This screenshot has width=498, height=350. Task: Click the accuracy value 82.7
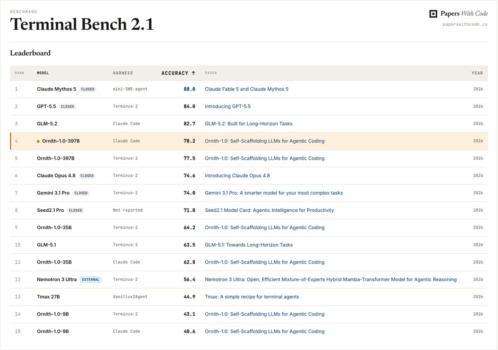click(x=190, y=124)
